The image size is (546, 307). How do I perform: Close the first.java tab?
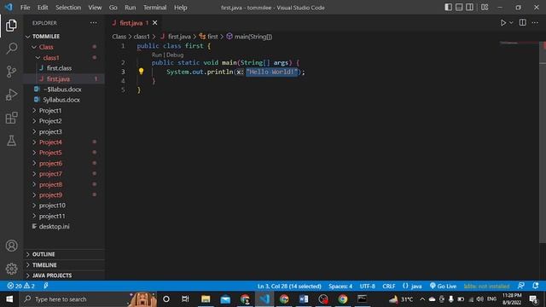(154, 23)
